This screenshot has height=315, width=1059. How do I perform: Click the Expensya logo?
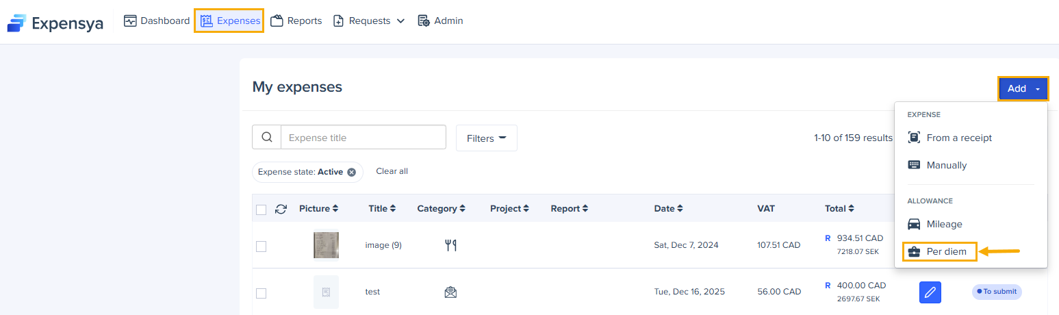[x=55, y=24]
